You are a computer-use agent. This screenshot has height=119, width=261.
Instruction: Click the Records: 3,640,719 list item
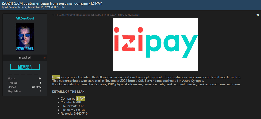point(74,114)
